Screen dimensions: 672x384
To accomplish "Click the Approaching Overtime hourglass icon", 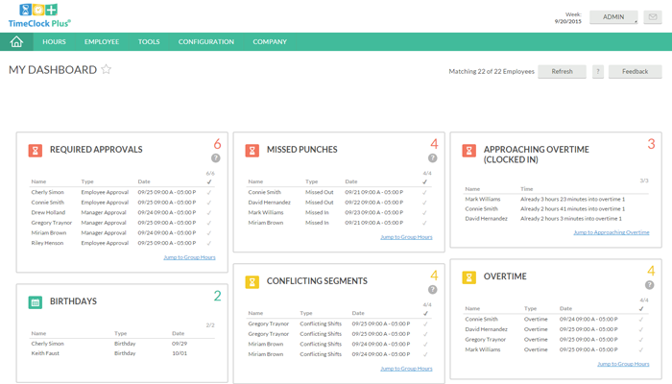I will [x=469, y=151].
